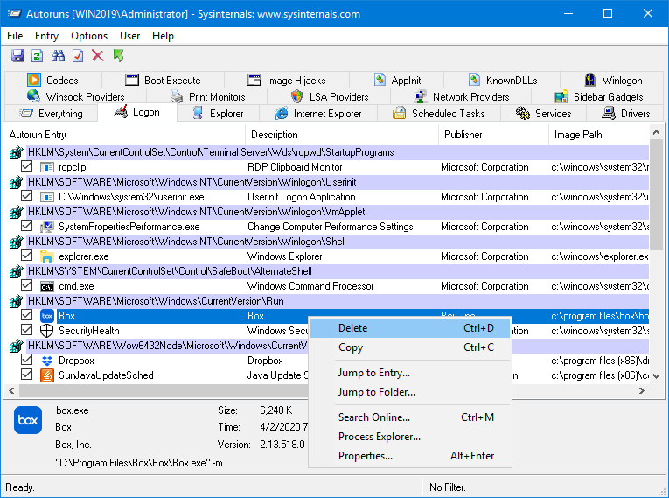Click the registry icon beside the StartupPrograms key
The width and height of the screenshot is (669, 498).
17,152
